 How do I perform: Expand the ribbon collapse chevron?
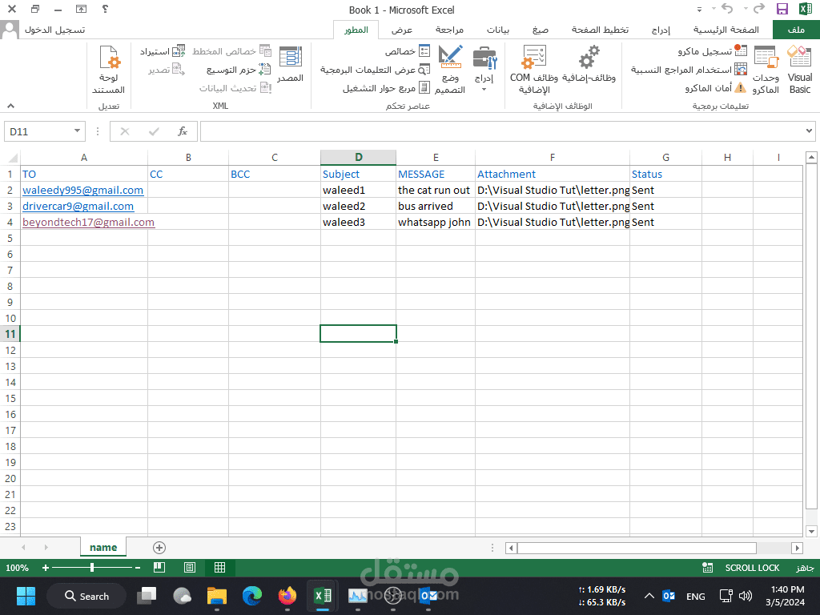[x=10, y=105]
